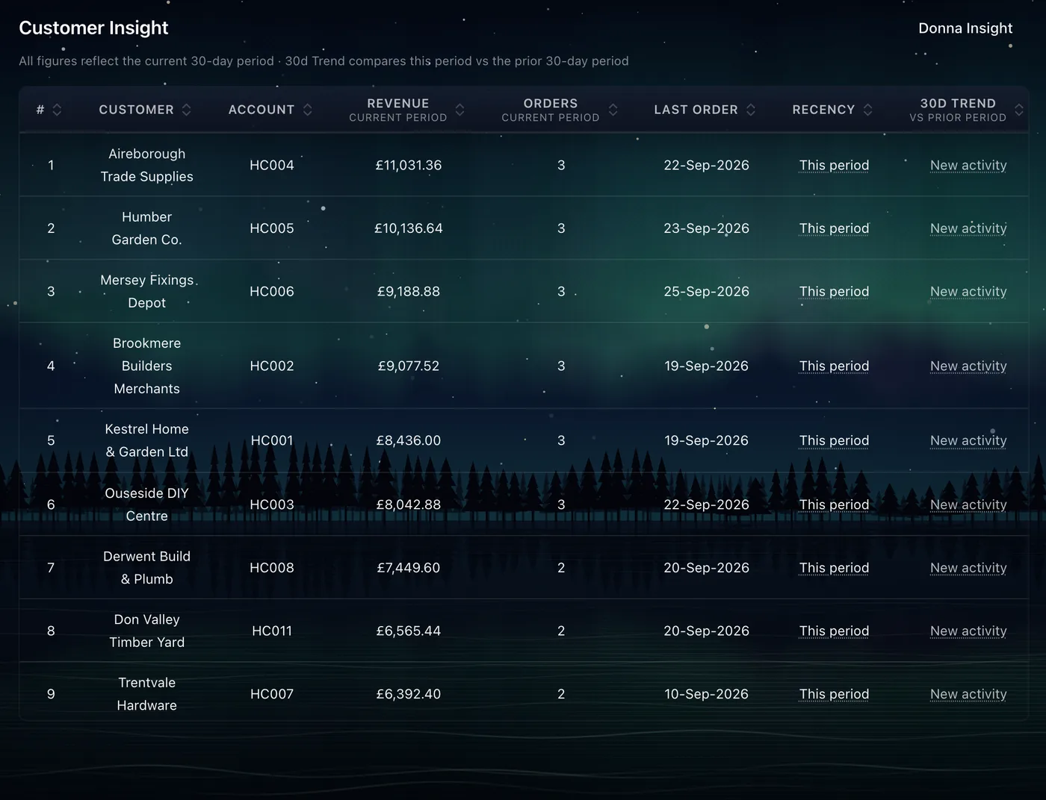
Task: Select the Humber Garden Co. customer name
Action: (x=147, y=228)
